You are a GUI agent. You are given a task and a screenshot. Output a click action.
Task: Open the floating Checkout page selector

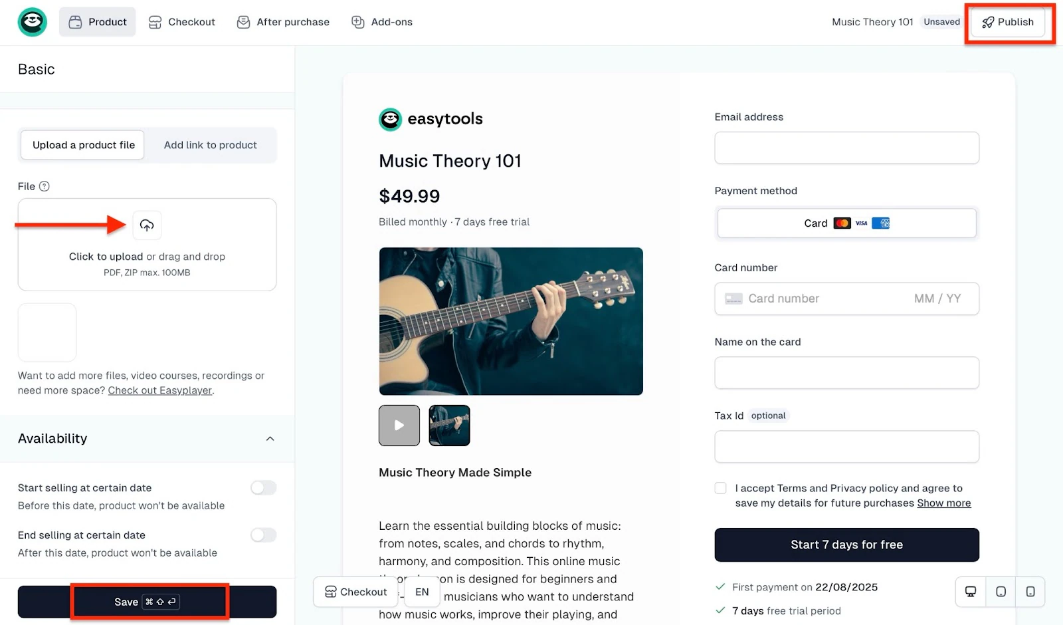(355, 592)
